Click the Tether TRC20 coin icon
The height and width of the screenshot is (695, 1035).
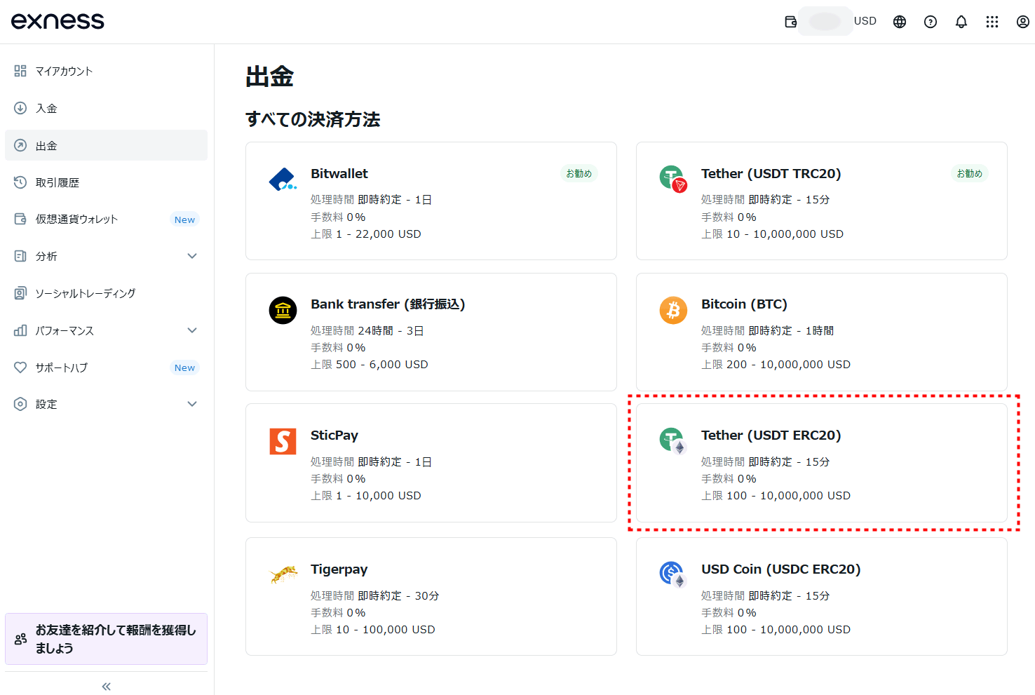coord(673,179)
